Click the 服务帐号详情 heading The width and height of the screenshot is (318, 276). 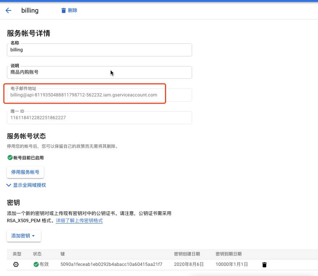tap(29, 33)
